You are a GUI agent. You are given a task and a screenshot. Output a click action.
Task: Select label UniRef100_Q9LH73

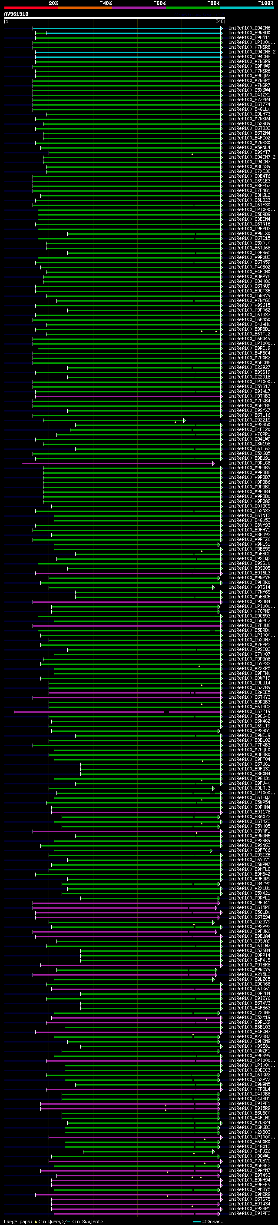click(249, 114)
